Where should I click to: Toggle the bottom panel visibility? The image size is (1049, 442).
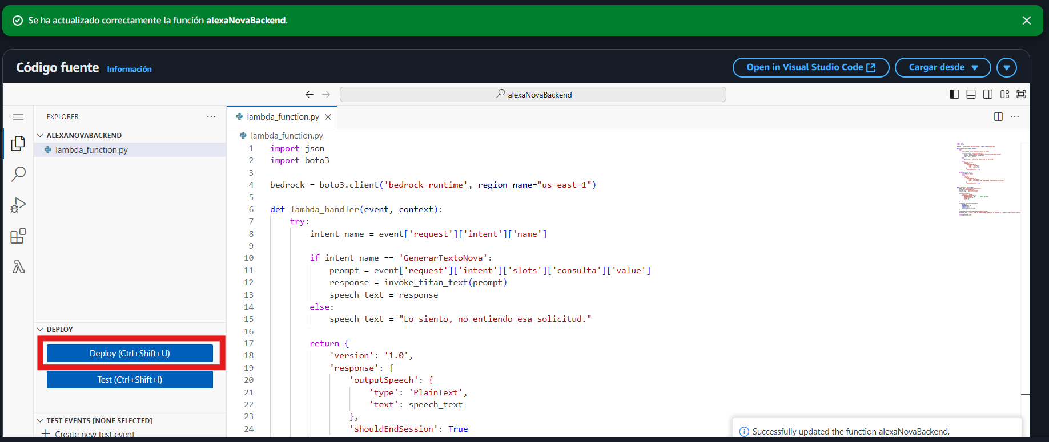tap(971, 95)
